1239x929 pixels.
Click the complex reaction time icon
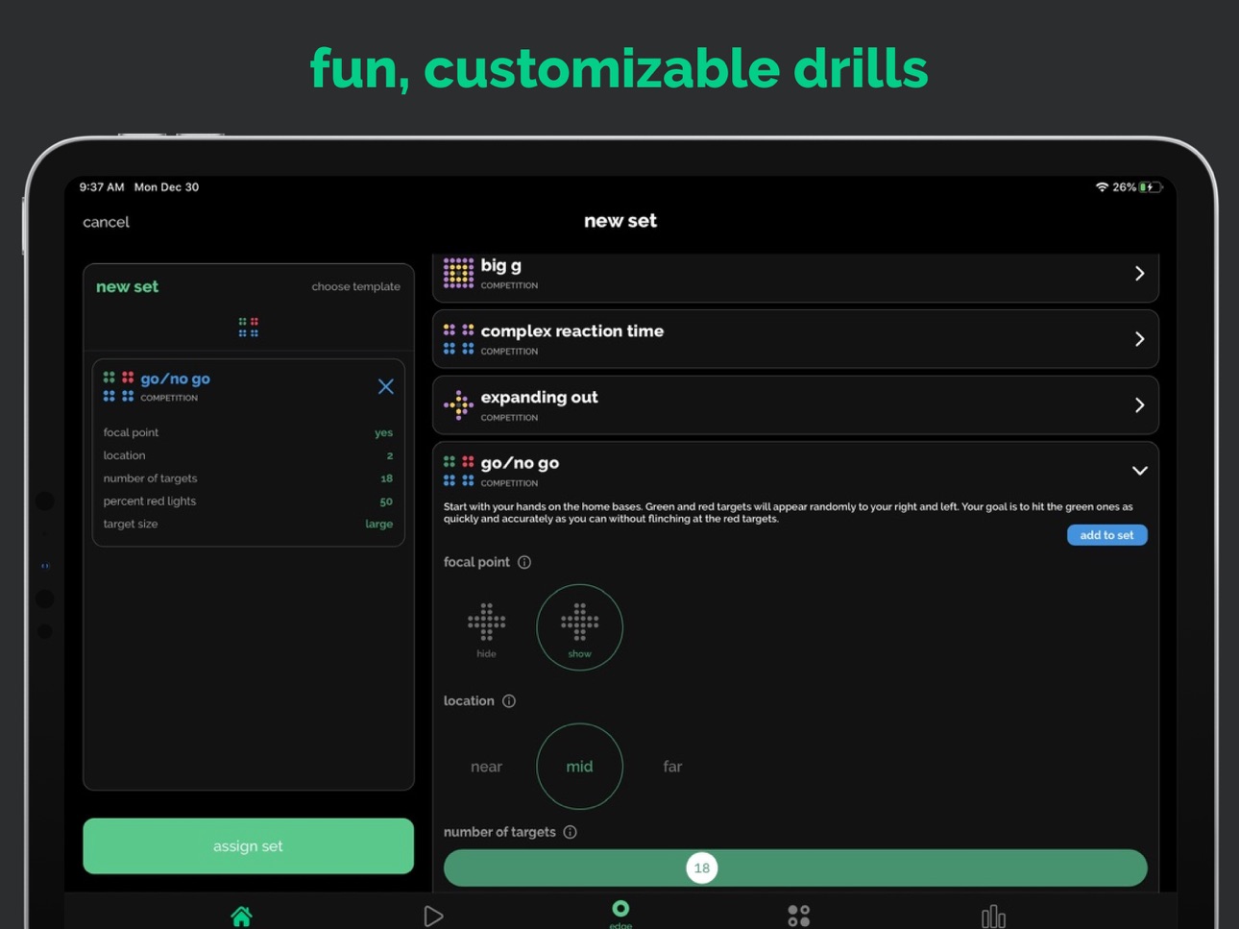click(x=458, y=339)
